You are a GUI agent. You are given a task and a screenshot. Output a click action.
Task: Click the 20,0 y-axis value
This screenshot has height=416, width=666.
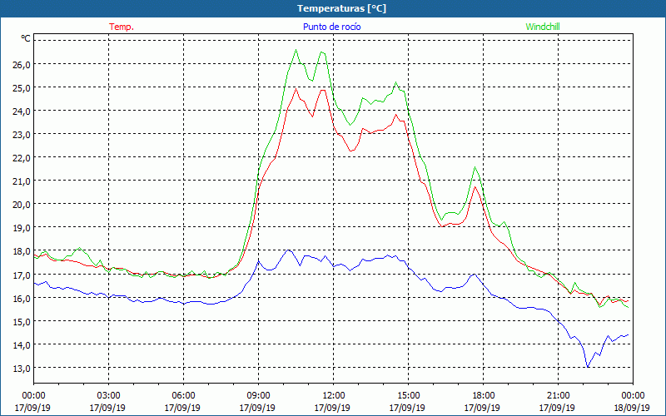click(x=22, y=205)
